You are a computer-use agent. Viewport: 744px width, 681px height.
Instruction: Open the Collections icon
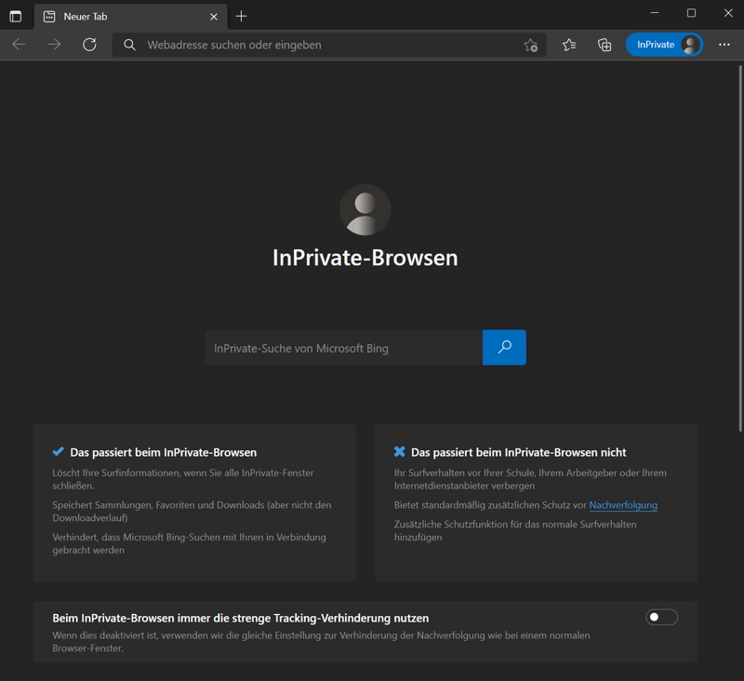604,45
